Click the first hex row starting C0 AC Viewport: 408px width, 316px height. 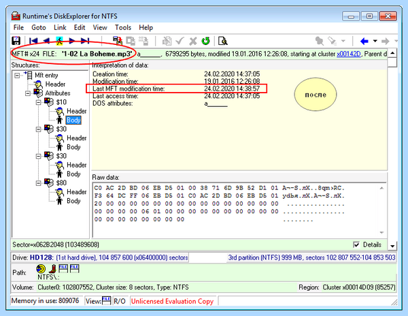click(186, 188)
